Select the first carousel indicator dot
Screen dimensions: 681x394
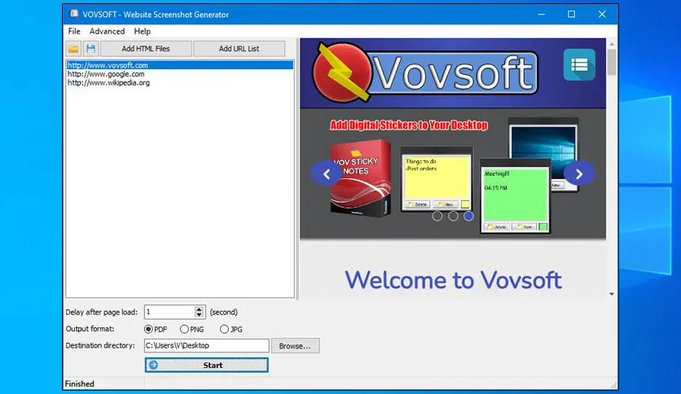point(437,216)
